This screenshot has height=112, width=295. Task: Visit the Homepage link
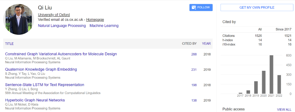pos(95,20)
